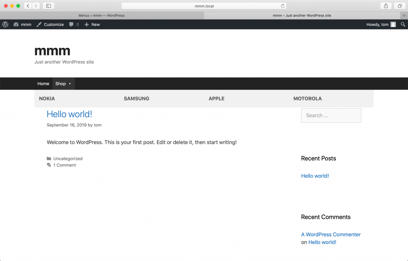Click the Safari share icon
408x261 pixels.
click(385, 6)
